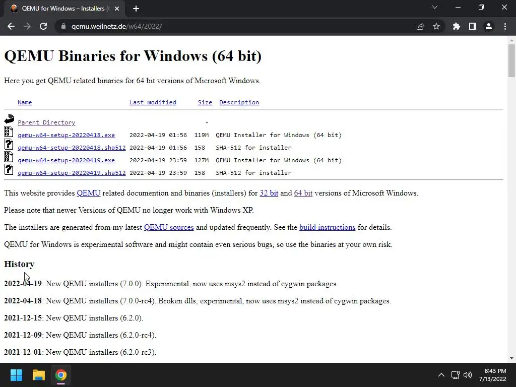The width and height of the screenshot is (516, 387).
Task: Show hidden system tray icons
Action: coord(441,375)
